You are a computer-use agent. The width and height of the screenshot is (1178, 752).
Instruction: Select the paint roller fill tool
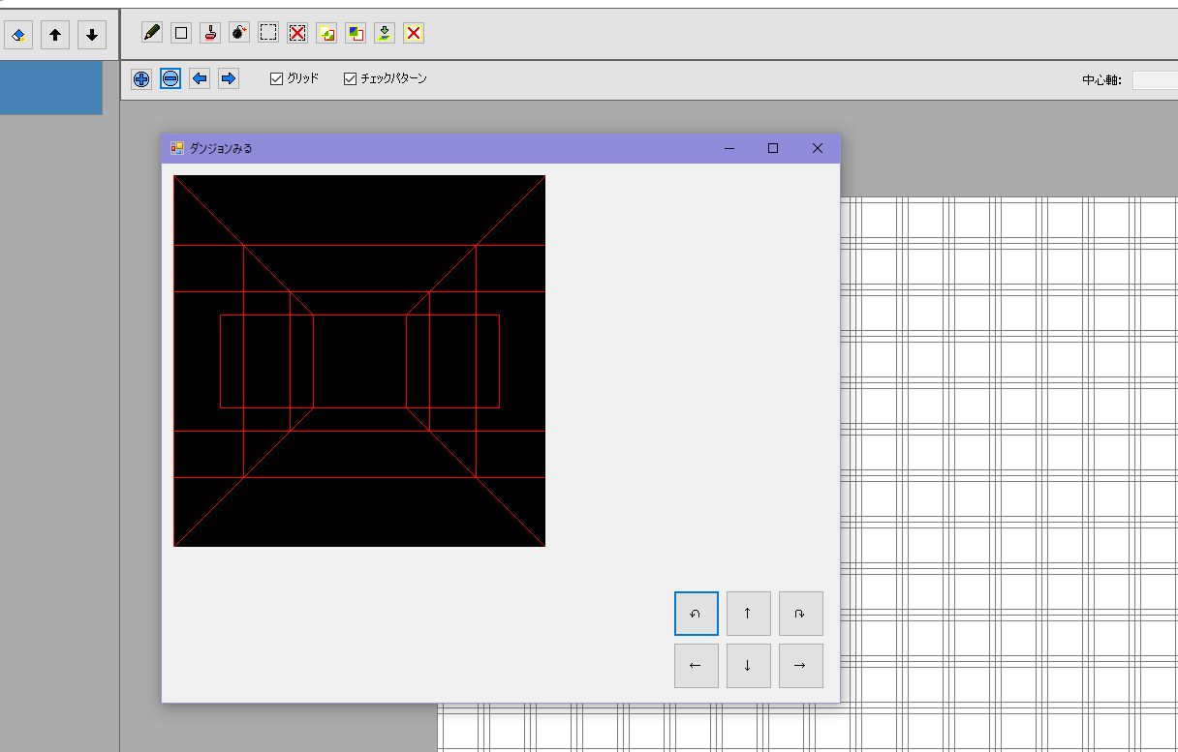click(x=210, y=33)
